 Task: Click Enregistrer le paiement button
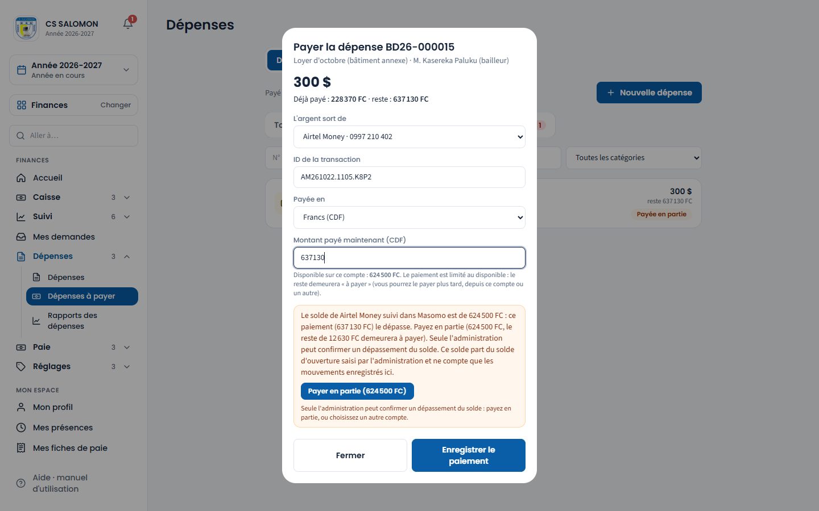(469, 455)
